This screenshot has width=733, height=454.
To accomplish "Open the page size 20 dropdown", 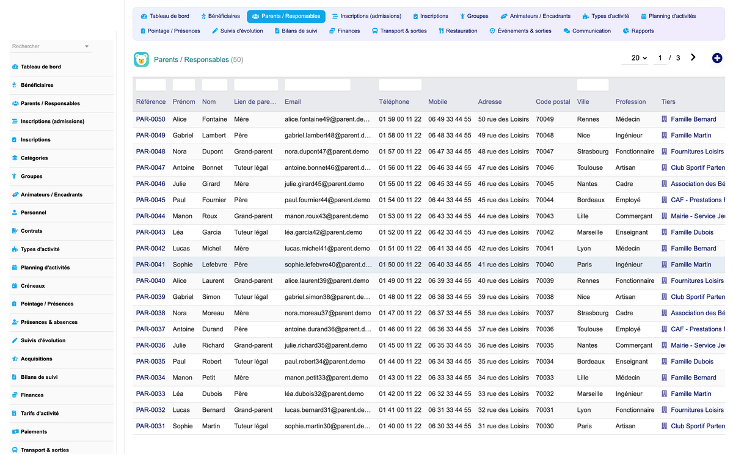I will [x=639, y=57].
